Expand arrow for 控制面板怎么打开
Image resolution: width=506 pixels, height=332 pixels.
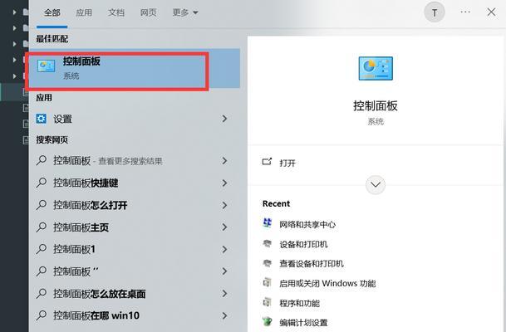click(x=224, y=205)
